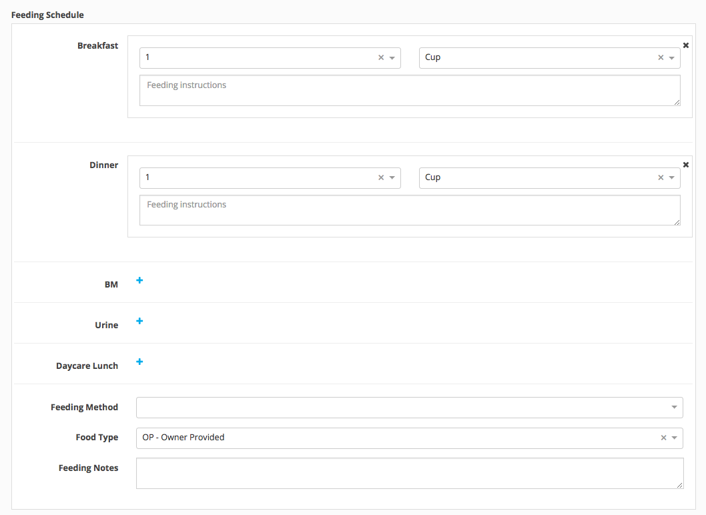Open the Food Type dropdown
Screen dimensions: 706x515
pos(675,438)
